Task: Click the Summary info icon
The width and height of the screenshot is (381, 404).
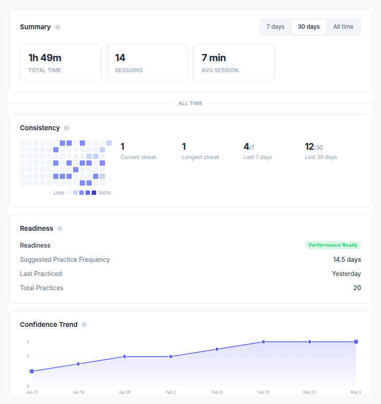Action: (57, 27)
